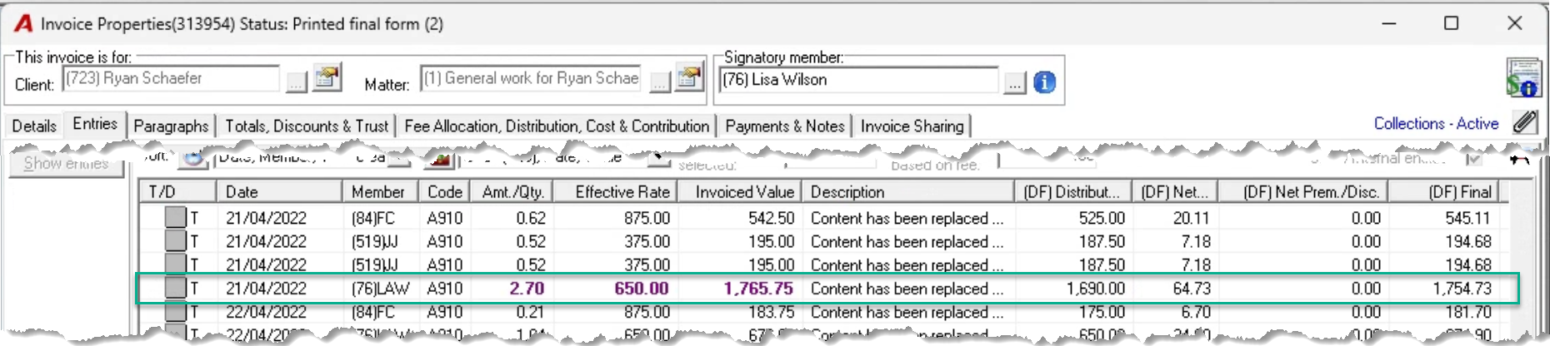Open the matter details icon next to Matter field
Image resolution: width=1550 pixels, height=346 pixels.
689,78
